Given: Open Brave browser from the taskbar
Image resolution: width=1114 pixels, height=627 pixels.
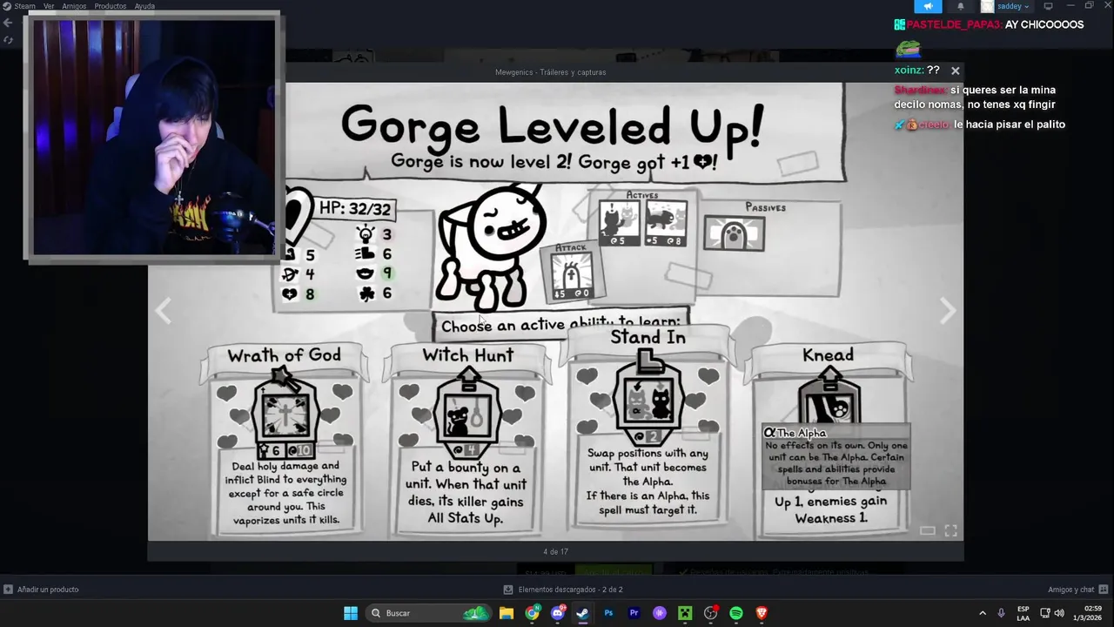Looking at the screenshot, I should click(762, 613).
